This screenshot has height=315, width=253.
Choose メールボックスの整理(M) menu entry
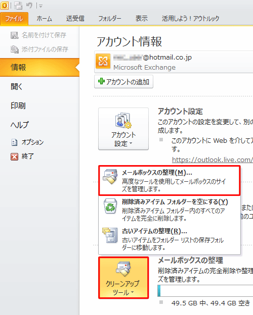[x=170, y=180]
